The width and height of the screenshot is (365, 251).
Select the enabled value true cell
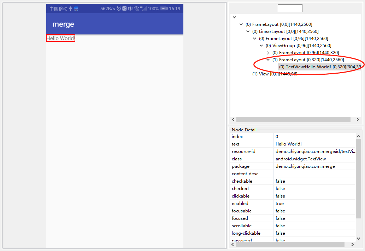(315, 204)
